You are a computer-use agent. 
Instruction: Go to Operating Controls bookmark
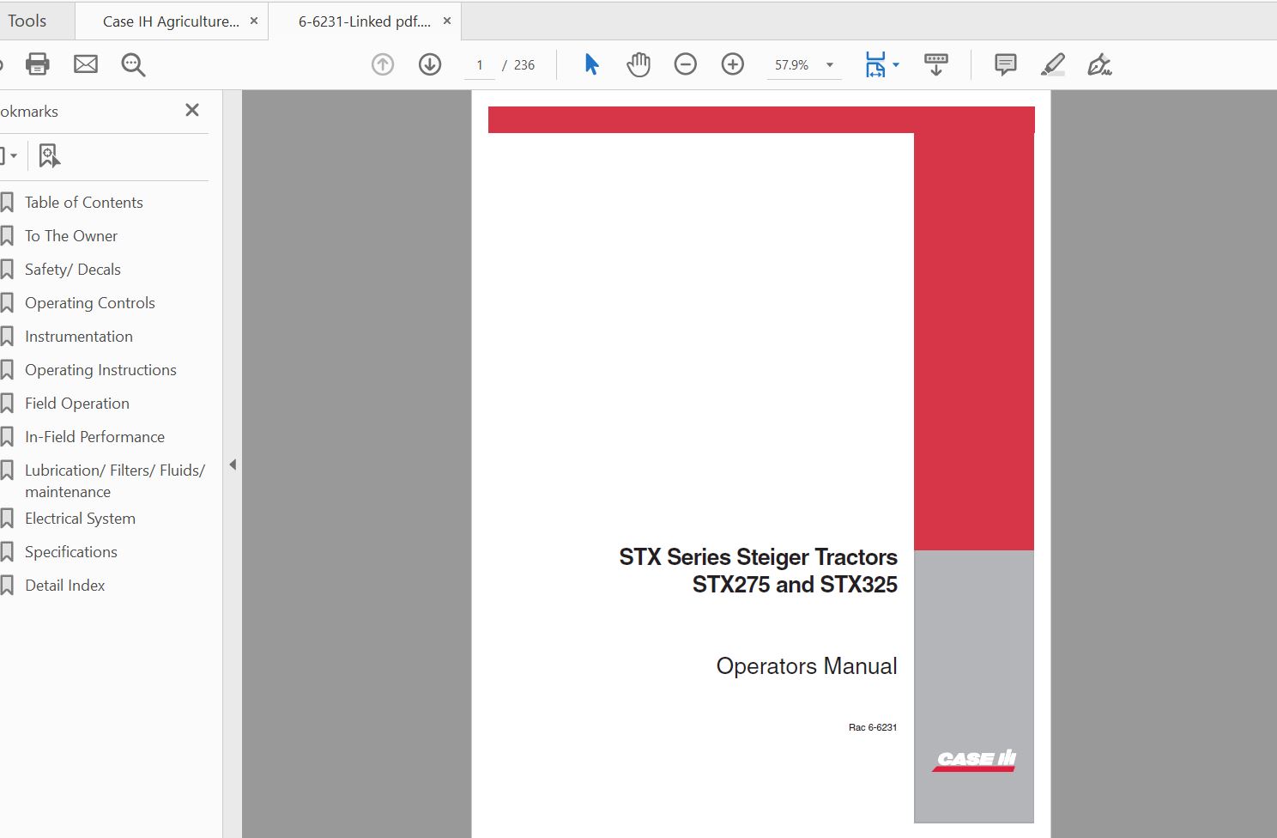pos(90,303)
